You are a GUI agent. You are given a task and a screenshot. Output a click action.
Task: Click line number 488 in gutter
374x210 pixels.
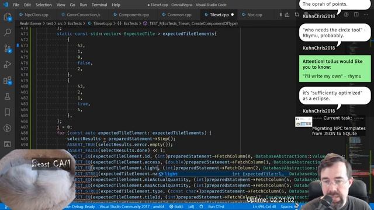tap(25, 133)
